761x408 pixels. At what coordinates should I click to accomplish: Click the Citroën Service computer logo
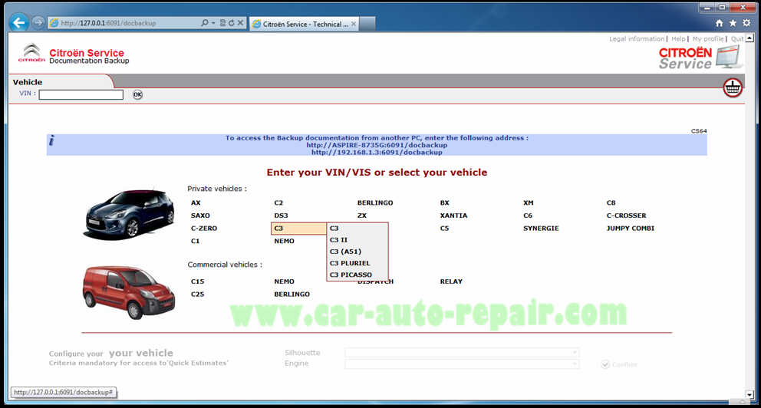(x=700, y=58)
